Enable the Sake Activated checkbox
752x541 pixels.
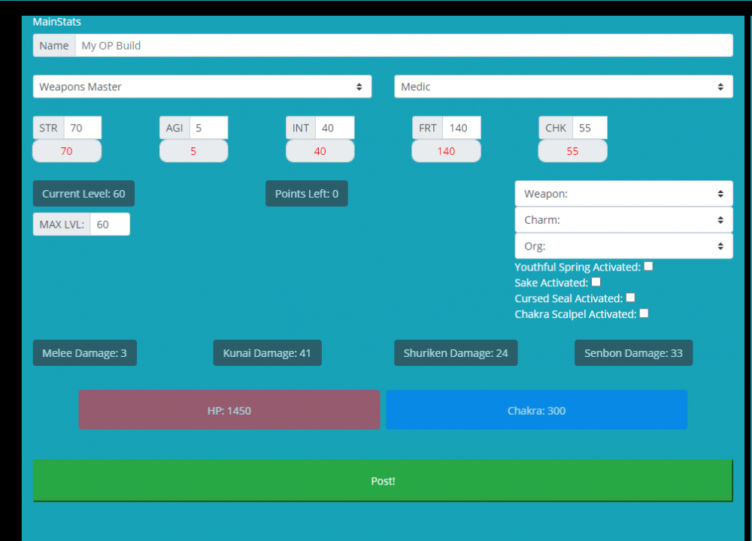pos(596,283)
